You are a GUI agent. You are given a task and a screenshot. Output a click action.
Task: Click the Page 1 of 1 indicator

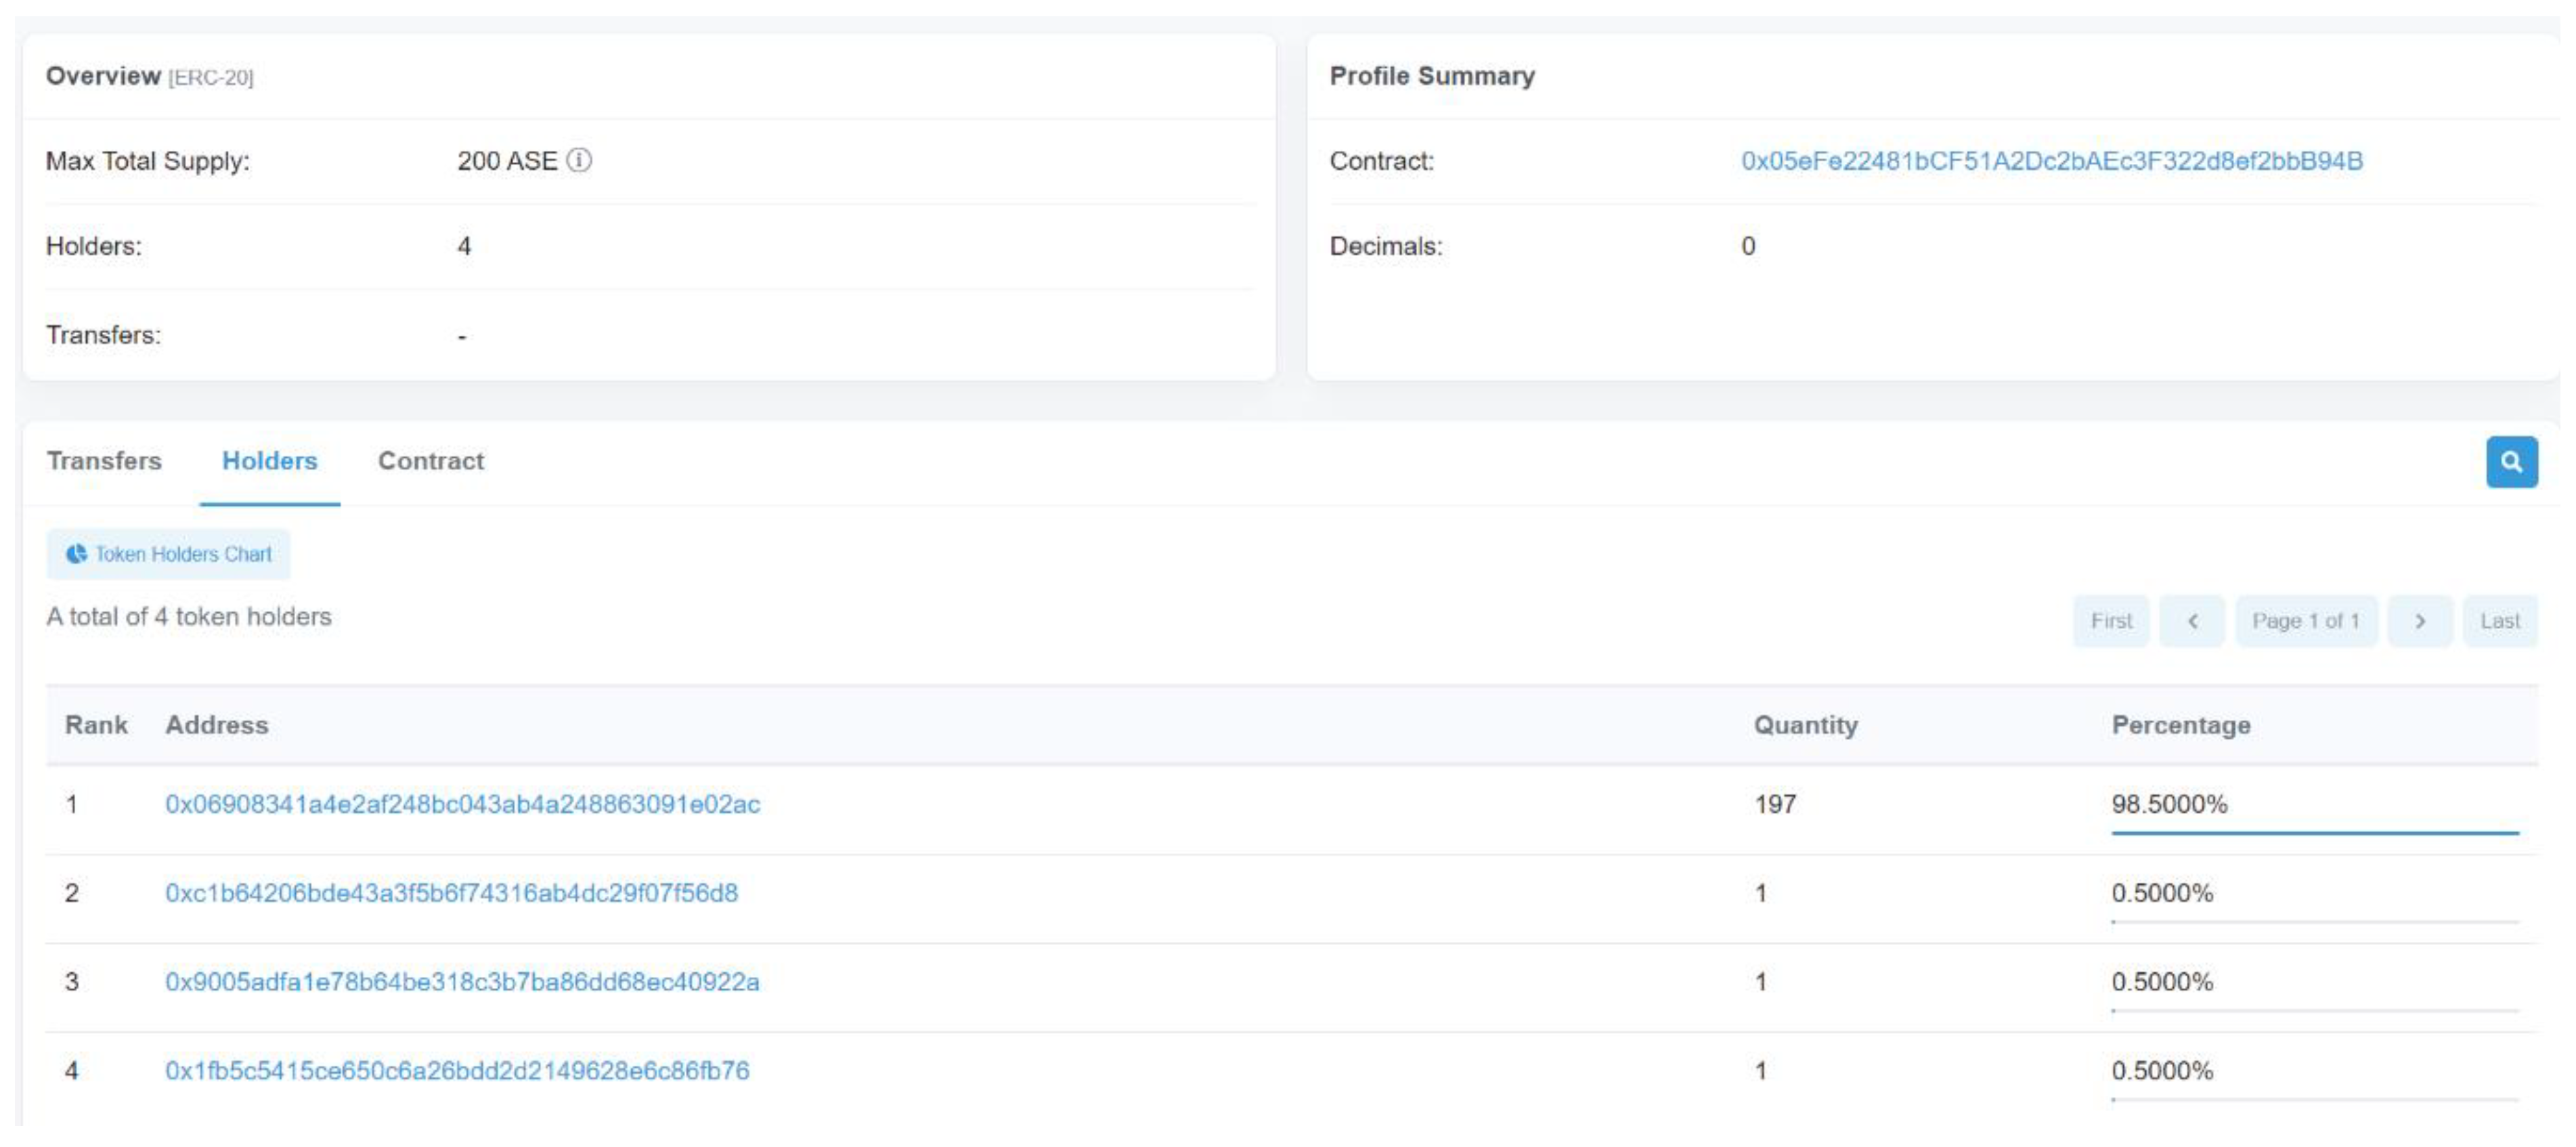point(2305,621)
